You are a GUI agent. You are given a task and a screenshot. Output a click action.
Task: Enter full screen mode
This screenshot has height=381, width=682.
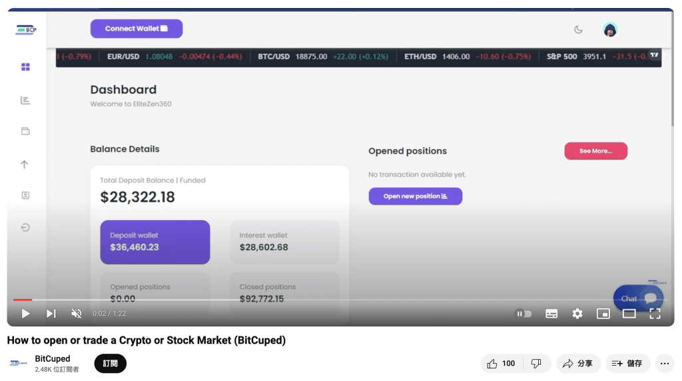coord(655,314)
